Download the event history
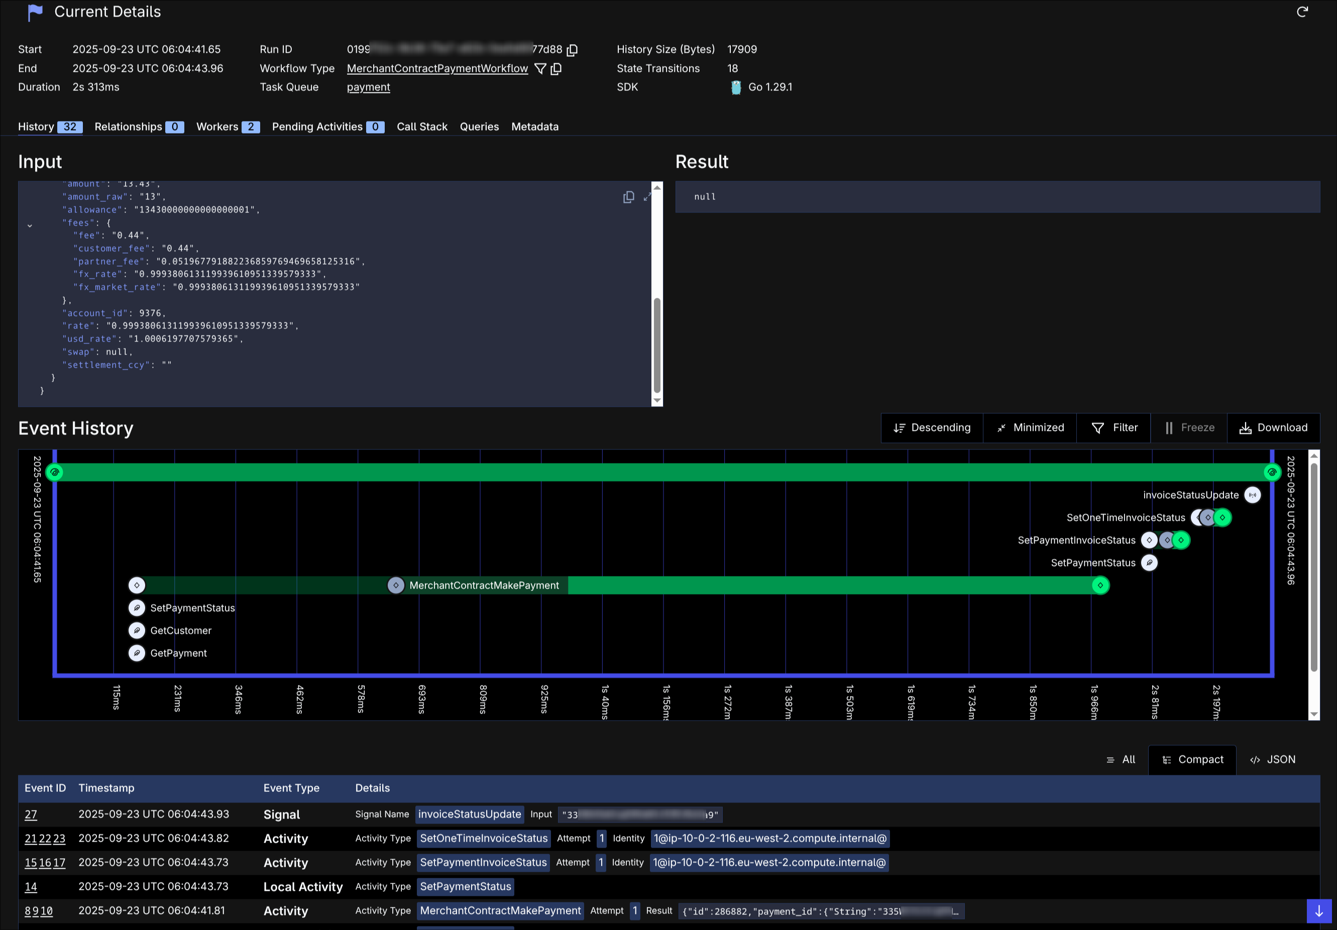This screenshot has height=930, width=1337. point(1273,428)
